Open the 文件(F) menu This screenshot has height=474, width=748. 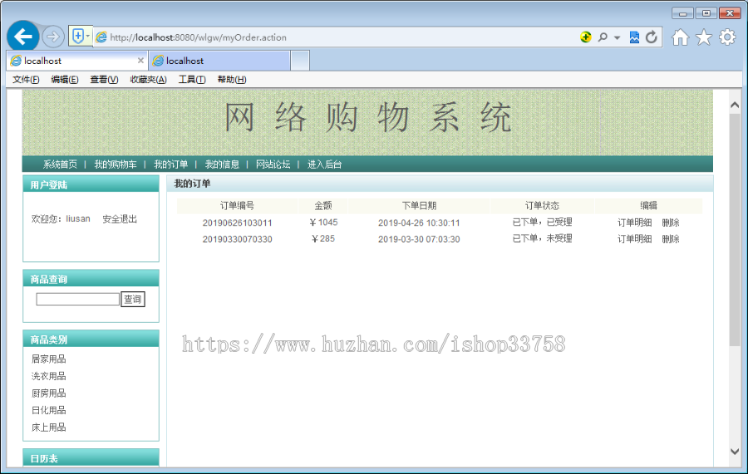pos(26,80)
